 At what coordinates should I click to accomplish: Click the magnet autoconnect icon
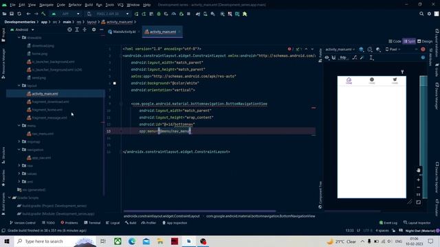[x=333, y=58]
